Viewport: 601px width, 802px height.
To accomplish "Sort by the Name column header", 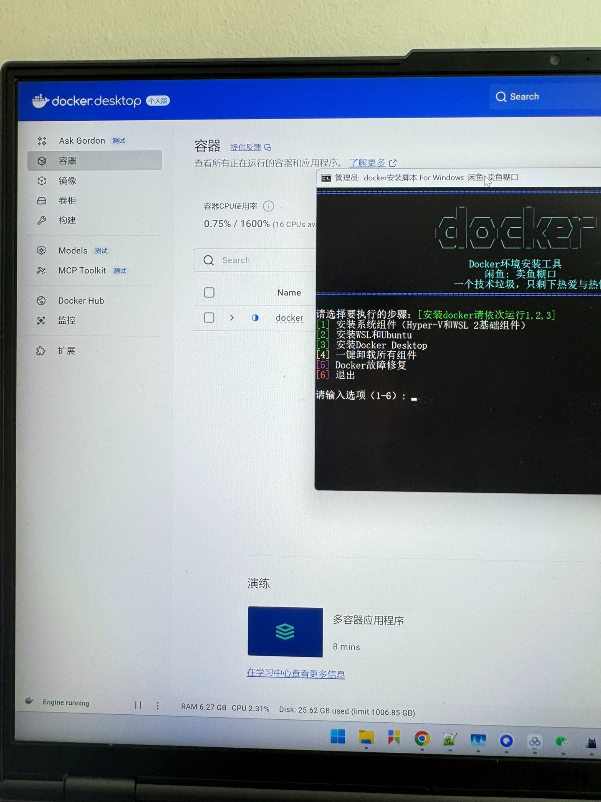I will [289, 293].
